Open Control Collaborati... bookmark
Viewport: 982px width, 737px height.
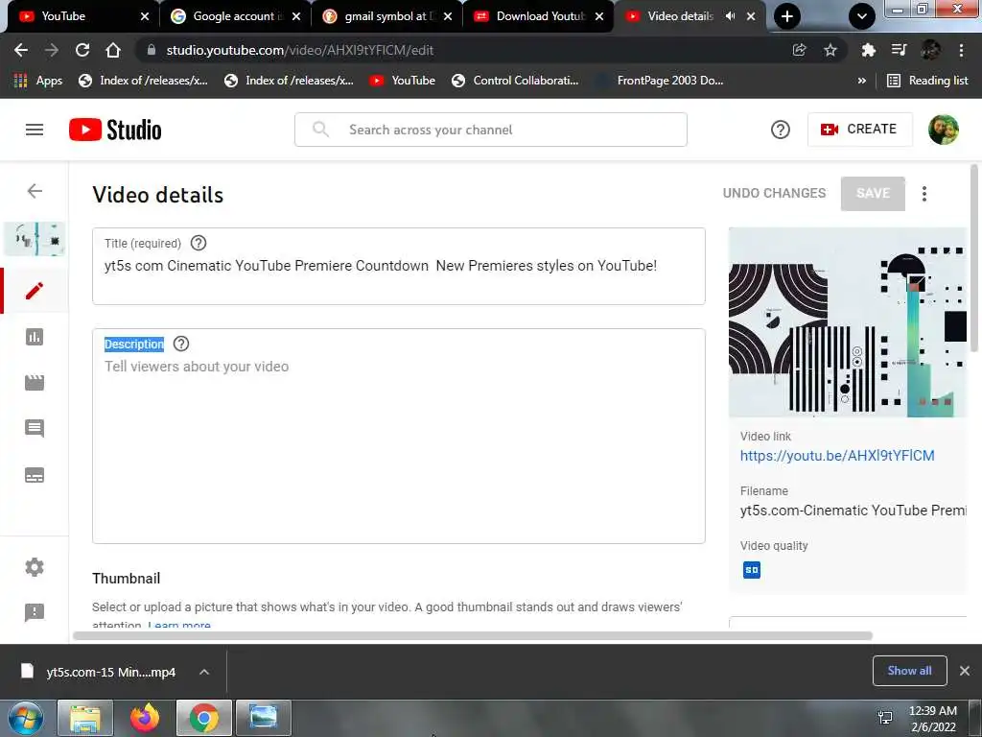pyautogui.click(x=515, y=81)
